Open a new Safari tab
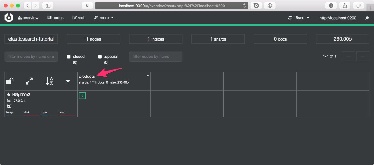374x165 pixels. coord(370,8)
